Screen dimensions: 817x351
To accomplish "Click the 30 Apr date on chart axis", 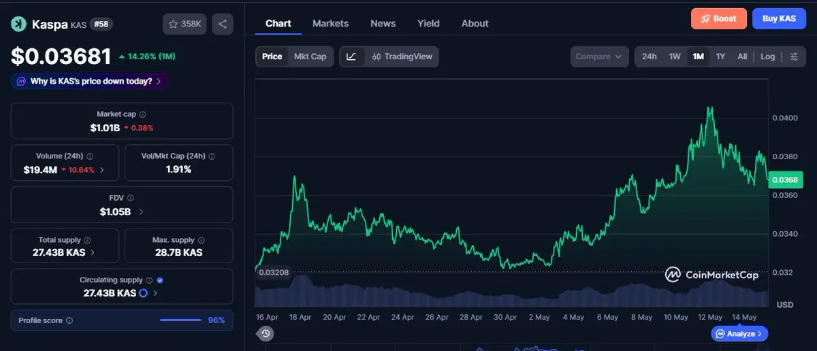I will (505, 317).
